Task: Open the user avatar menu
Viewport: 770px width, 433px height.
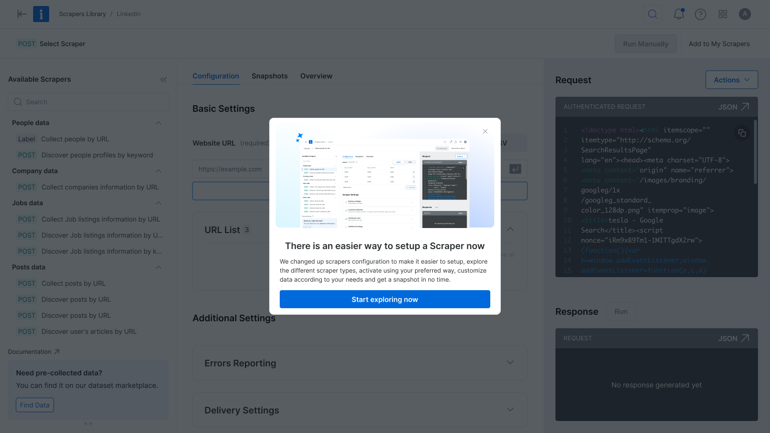Action: (x=744, y=14)
